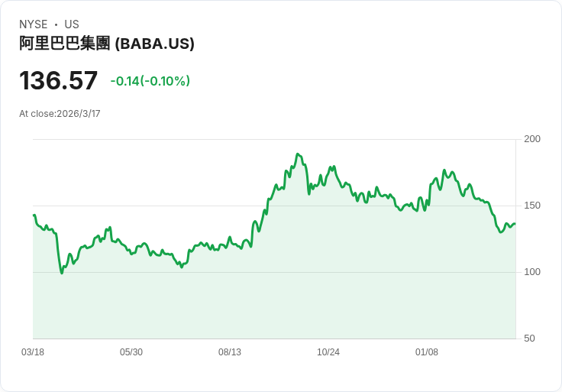Open the 阿里巴巴集團 company name
The width and height of the screenshot is (562, 392).
[x=65, y=44]
